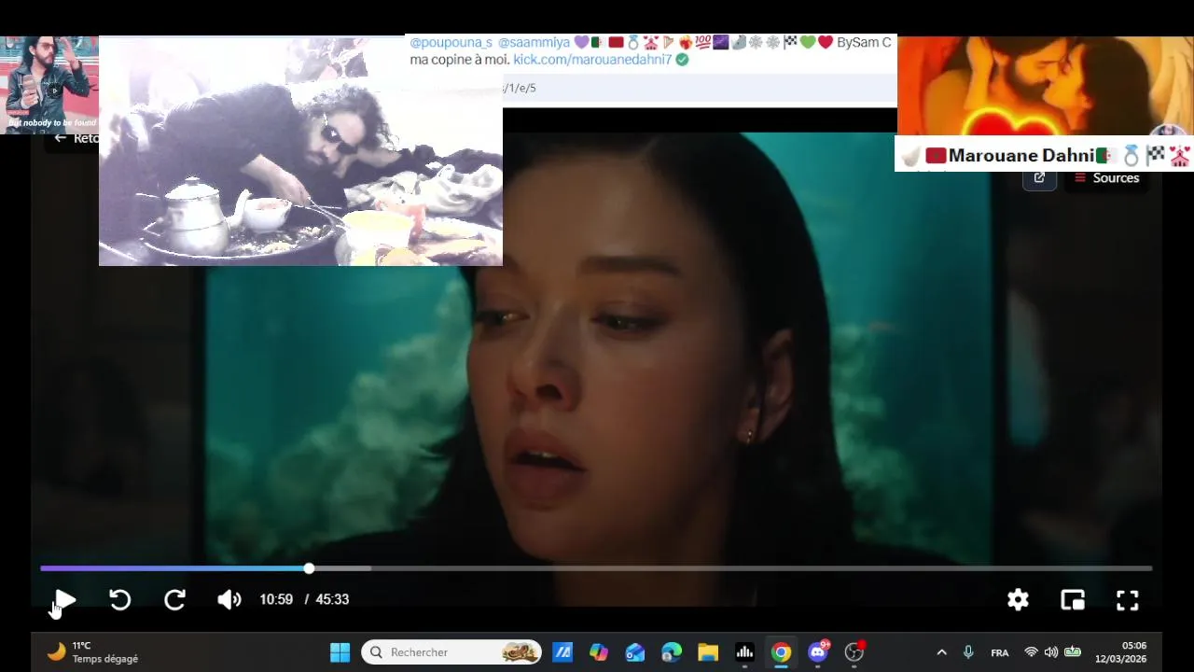Open the weather widget Temps dégagé
Image resolution: width=1194 pixels, height=672 pixels.
(93, 652)
